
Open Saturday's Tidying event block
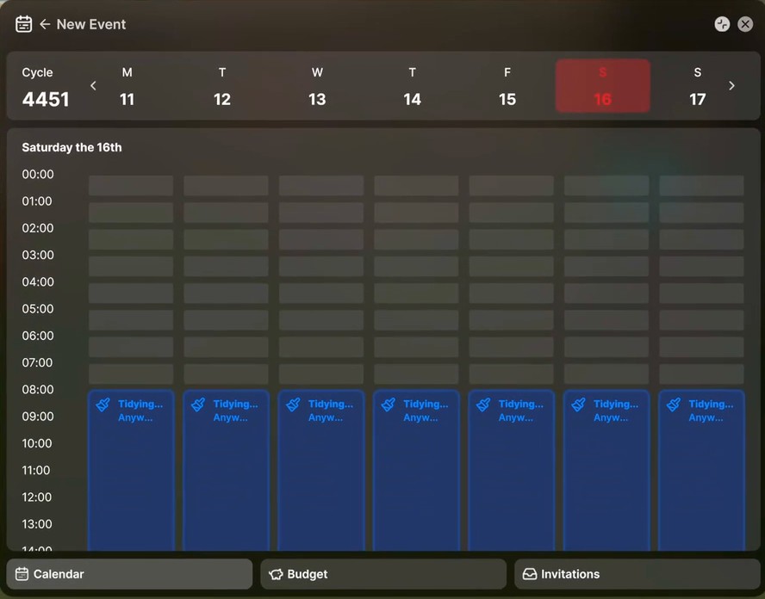tap(606, 470)
